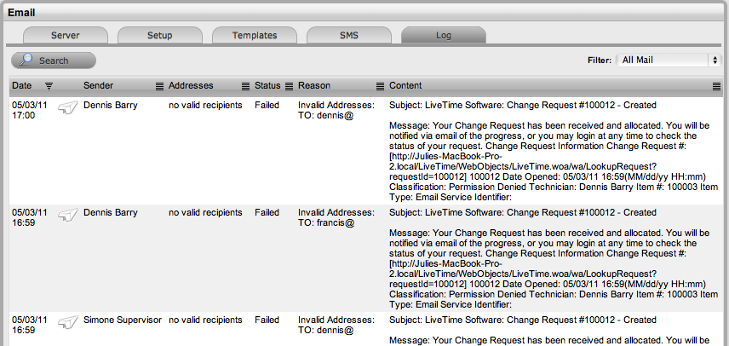Click the Status column header label
The image size is (729, 346).
point(267,86)
